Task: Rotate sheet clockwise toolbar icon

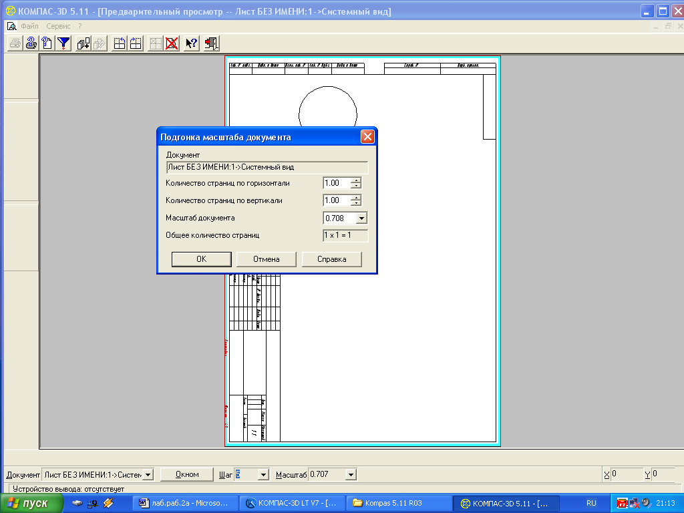Action: pyautogui.click(x=136, y=43)
